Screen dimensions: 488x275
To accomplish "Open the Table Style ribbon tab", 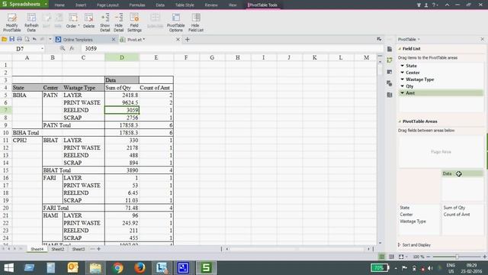I will tap(185, 5).
